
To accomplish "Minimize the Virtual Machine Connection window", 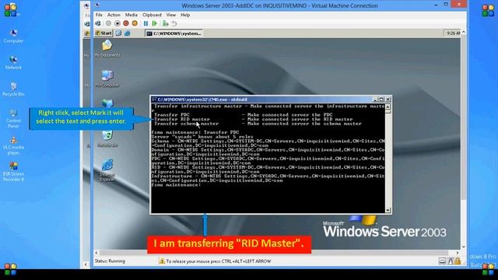I will tap(436, 5).
